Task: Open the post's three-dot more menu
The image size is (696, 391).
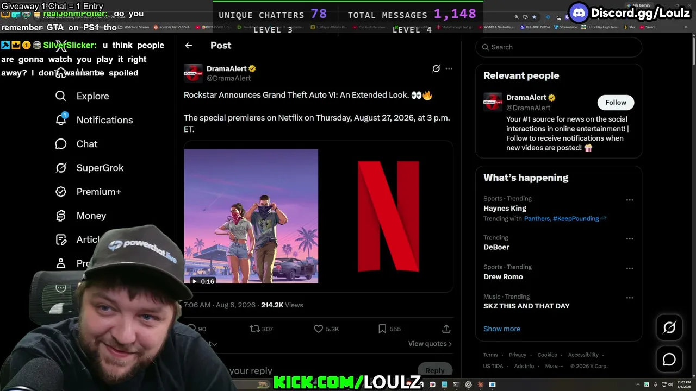Action: click(x=449, y=68)
